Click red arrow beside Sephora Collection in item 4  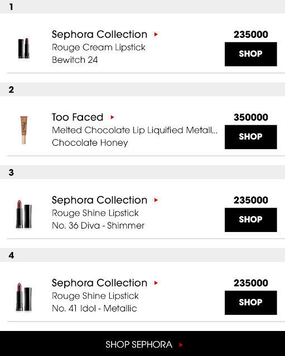[x=156, y=283]
